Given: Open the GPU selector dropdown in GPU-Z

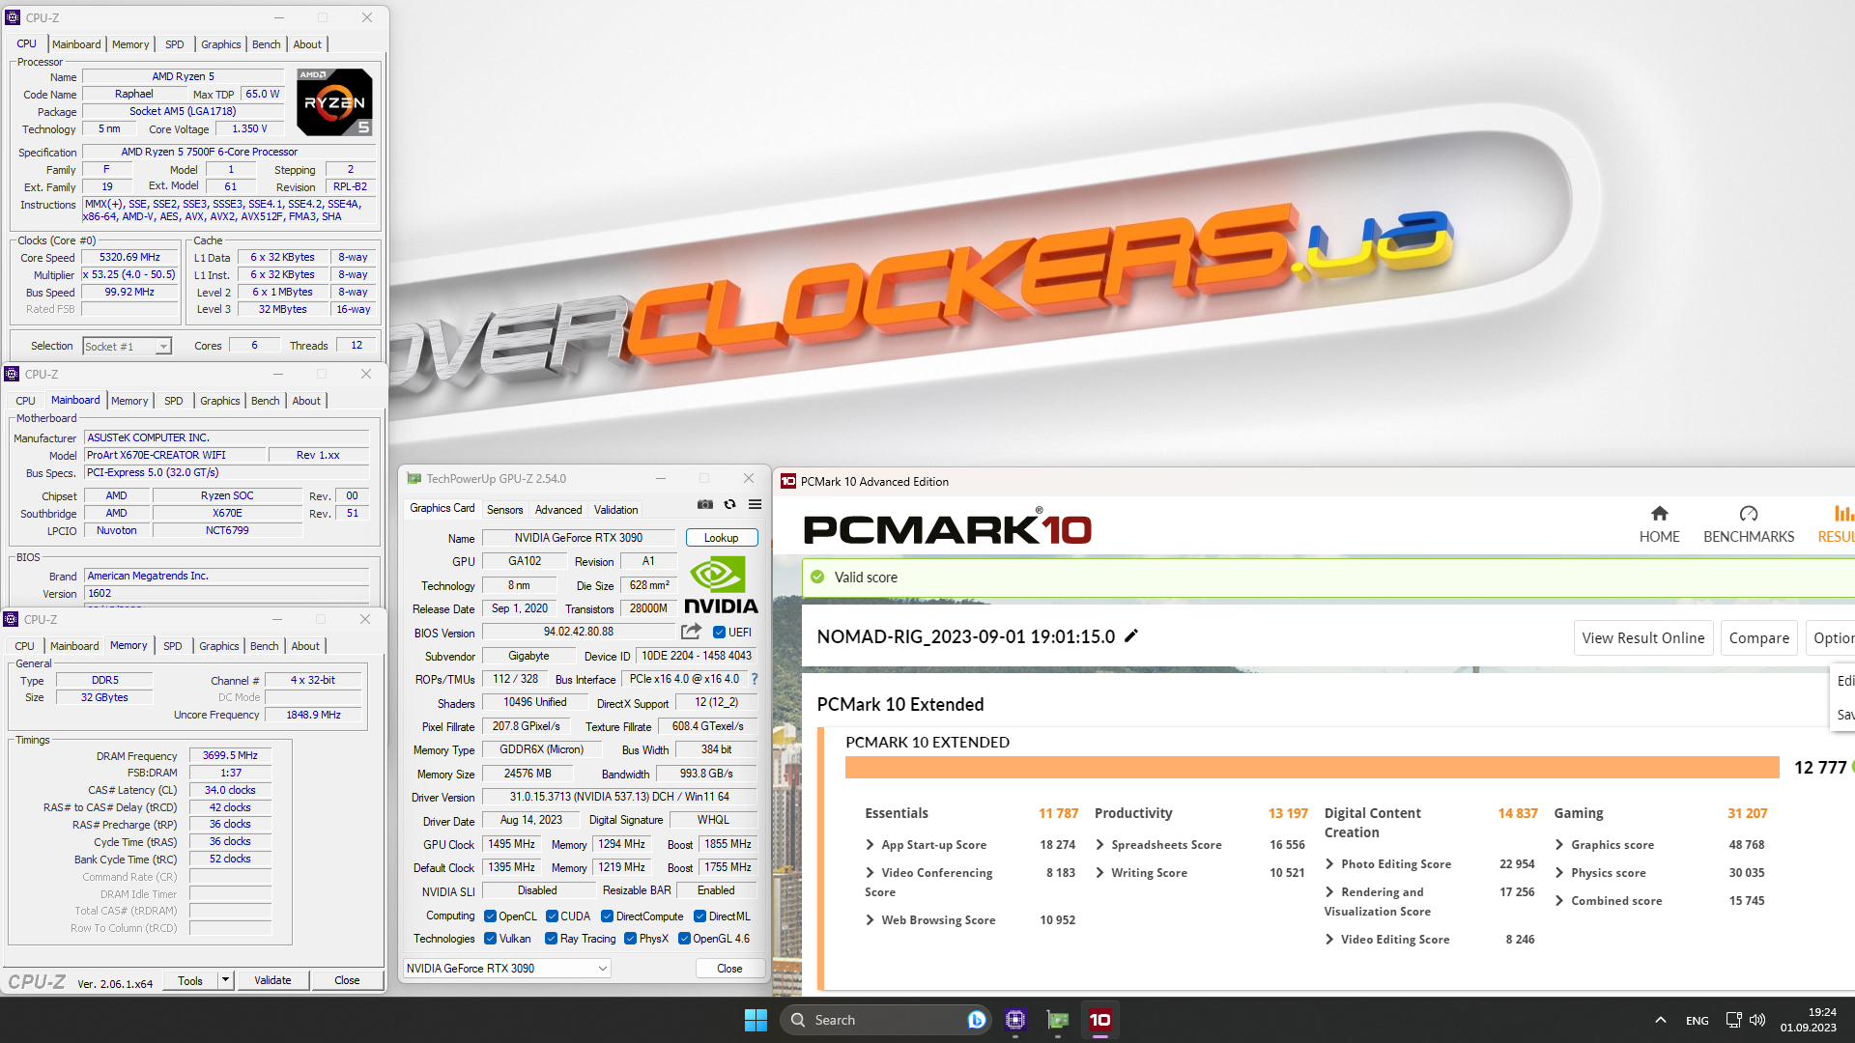Looking at the screenshot, I should (506, 968).
